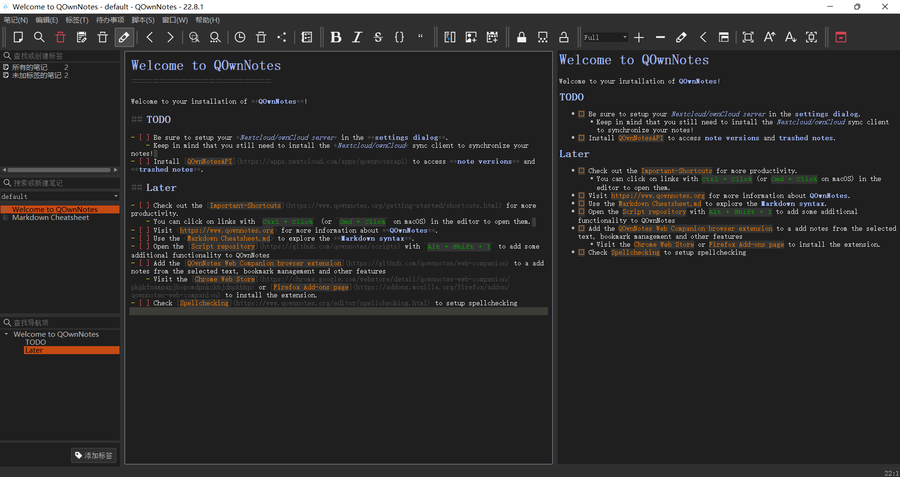Go forward in note history arrow
900x477 pixels.
pos(171,37)
